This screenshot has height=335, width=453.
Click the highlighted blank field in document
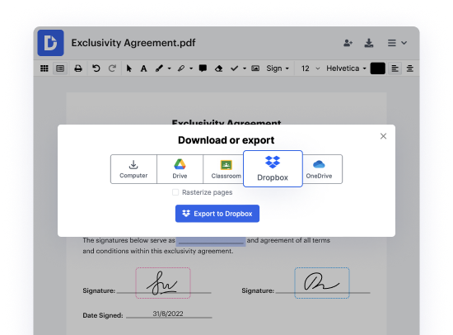(x=211, y=241)
